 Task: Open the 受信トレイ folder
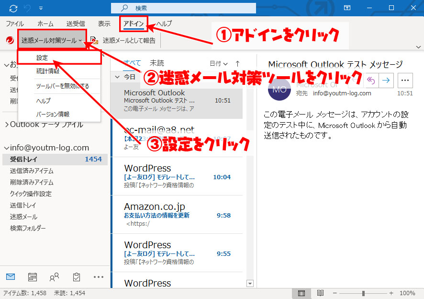(55, 159)
